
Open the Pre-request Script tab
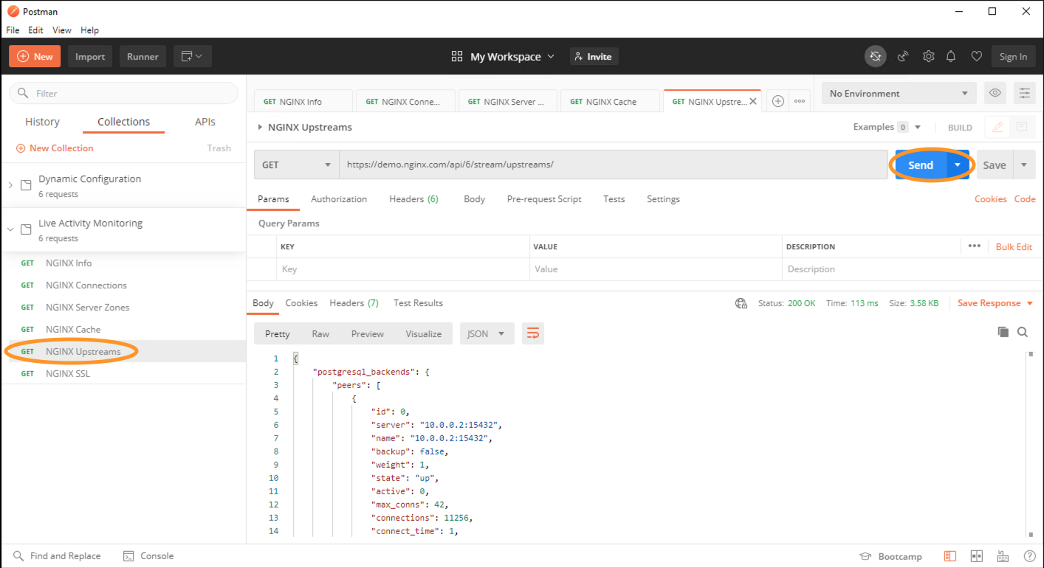544,199
